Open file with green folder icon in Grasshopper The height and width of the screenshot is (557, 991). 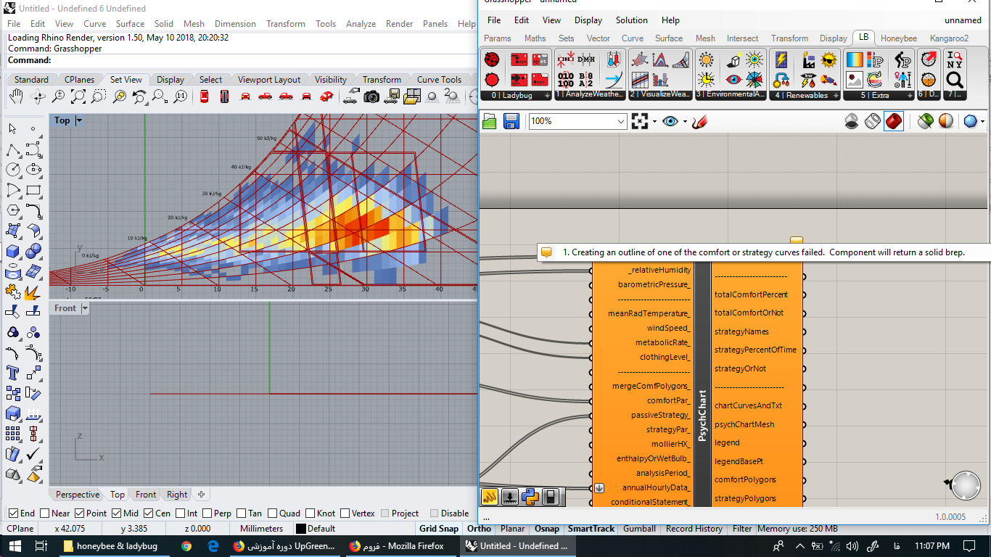(490, 121)
